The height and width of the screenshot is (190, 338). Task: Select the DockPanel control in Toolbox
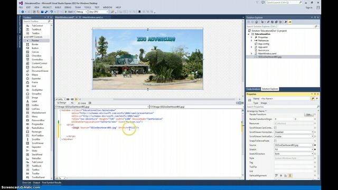[x=36, y=67]
